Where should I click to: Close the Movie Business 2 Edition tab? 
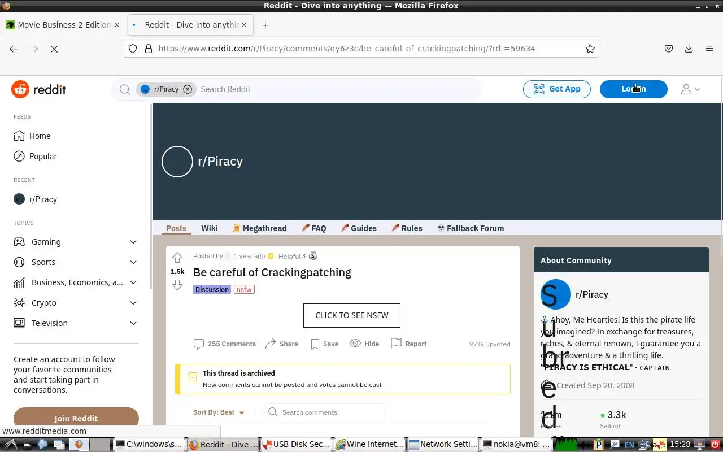click(x=117, y=25)
